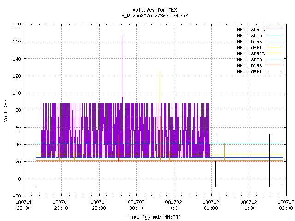Click the NPD1 bias red legend line
The width and height of the screenshot is (295, 221).
[274, 65]
